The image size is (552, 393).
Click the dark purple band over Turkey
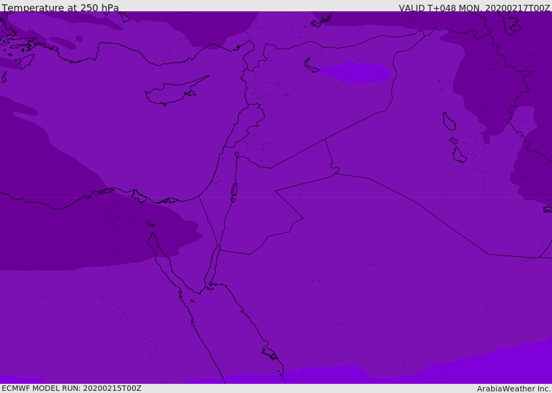tap(216, 27)
